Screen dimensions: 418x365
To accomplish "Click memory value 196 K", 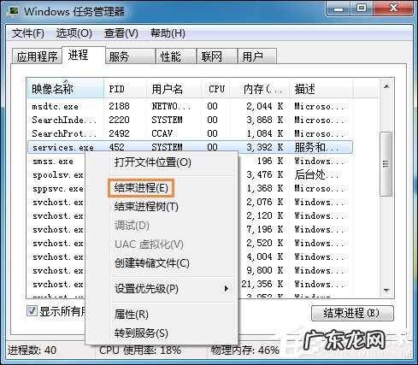I will [x=270, y=161].
